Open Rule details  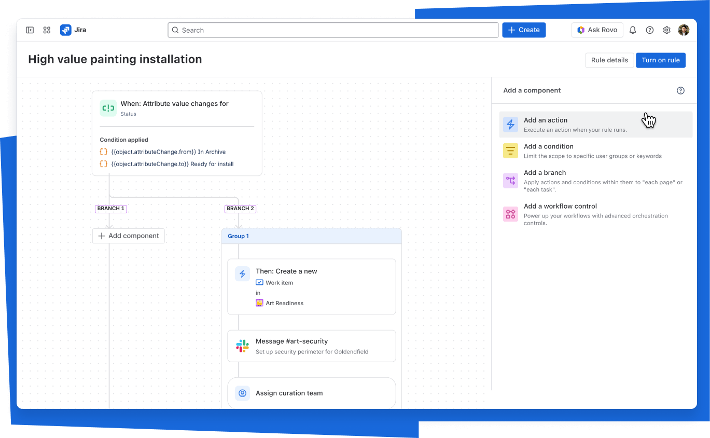tap(609, 60)
